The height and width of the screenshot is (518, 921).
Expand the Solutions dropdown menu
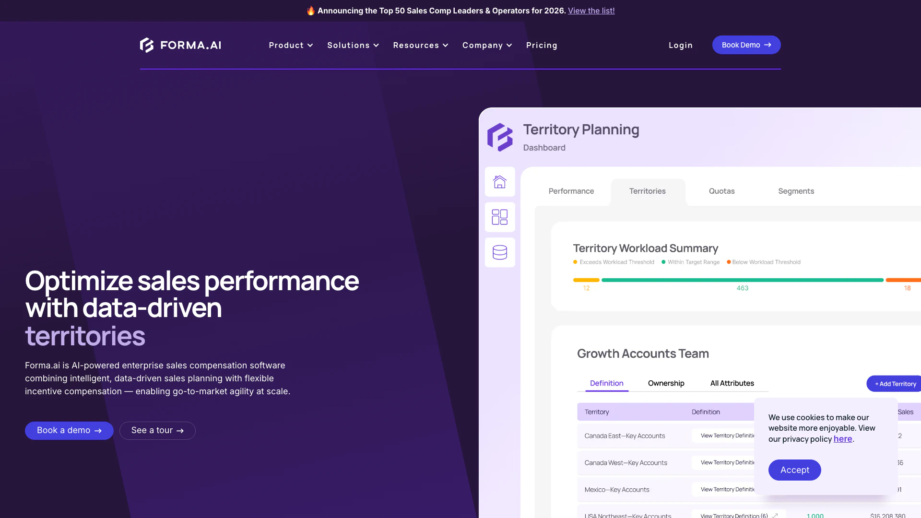coord(353,45)
